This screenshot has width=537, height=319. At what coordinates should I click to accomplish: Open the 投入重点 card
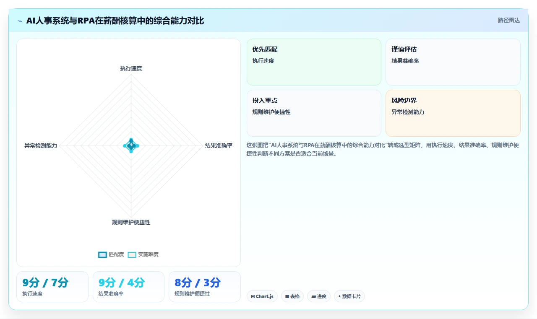tap(314, 113)
